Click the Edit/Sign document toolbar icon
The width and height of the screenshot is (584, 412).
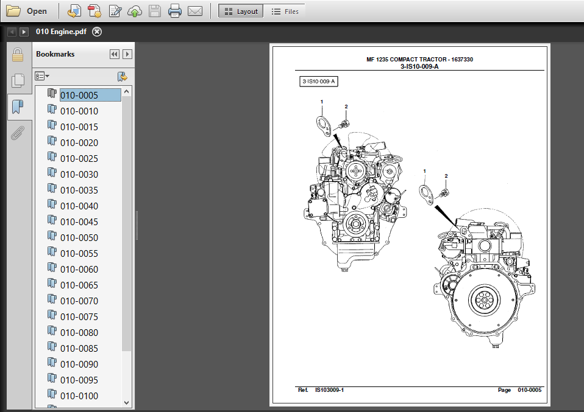point(115,11)
